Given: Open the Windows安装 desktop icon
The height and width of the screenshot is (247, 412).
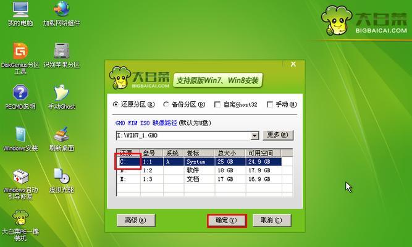Looking at the screenshot, I should click(x=20, y=139).
